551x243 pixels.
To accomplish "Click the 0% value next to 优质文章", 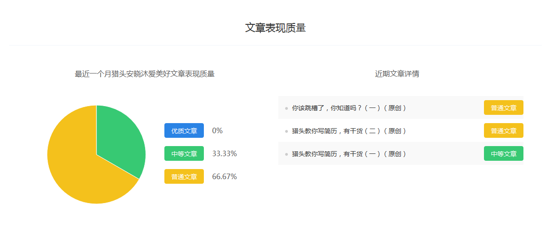I will (x=217, y=130).
